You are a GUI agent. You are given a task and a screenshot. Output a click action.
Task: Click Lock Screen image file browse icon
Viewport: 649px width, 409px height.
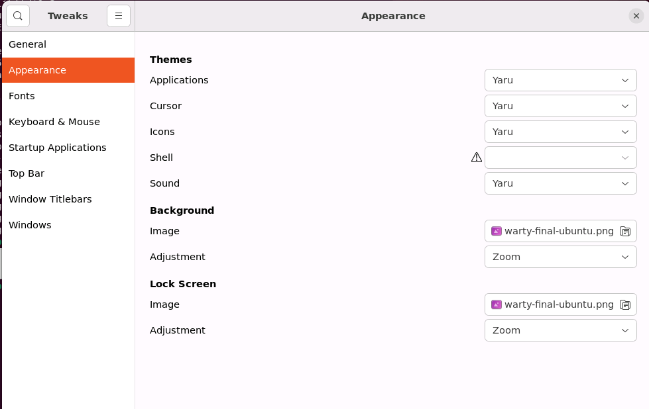[x=624, y=305]
